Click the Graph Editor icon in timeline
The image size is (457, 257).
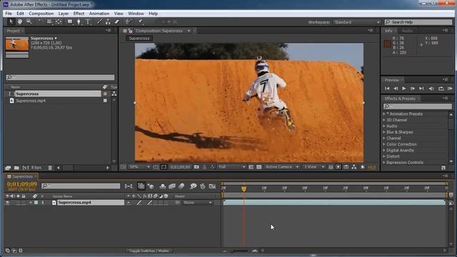[212, 186]
